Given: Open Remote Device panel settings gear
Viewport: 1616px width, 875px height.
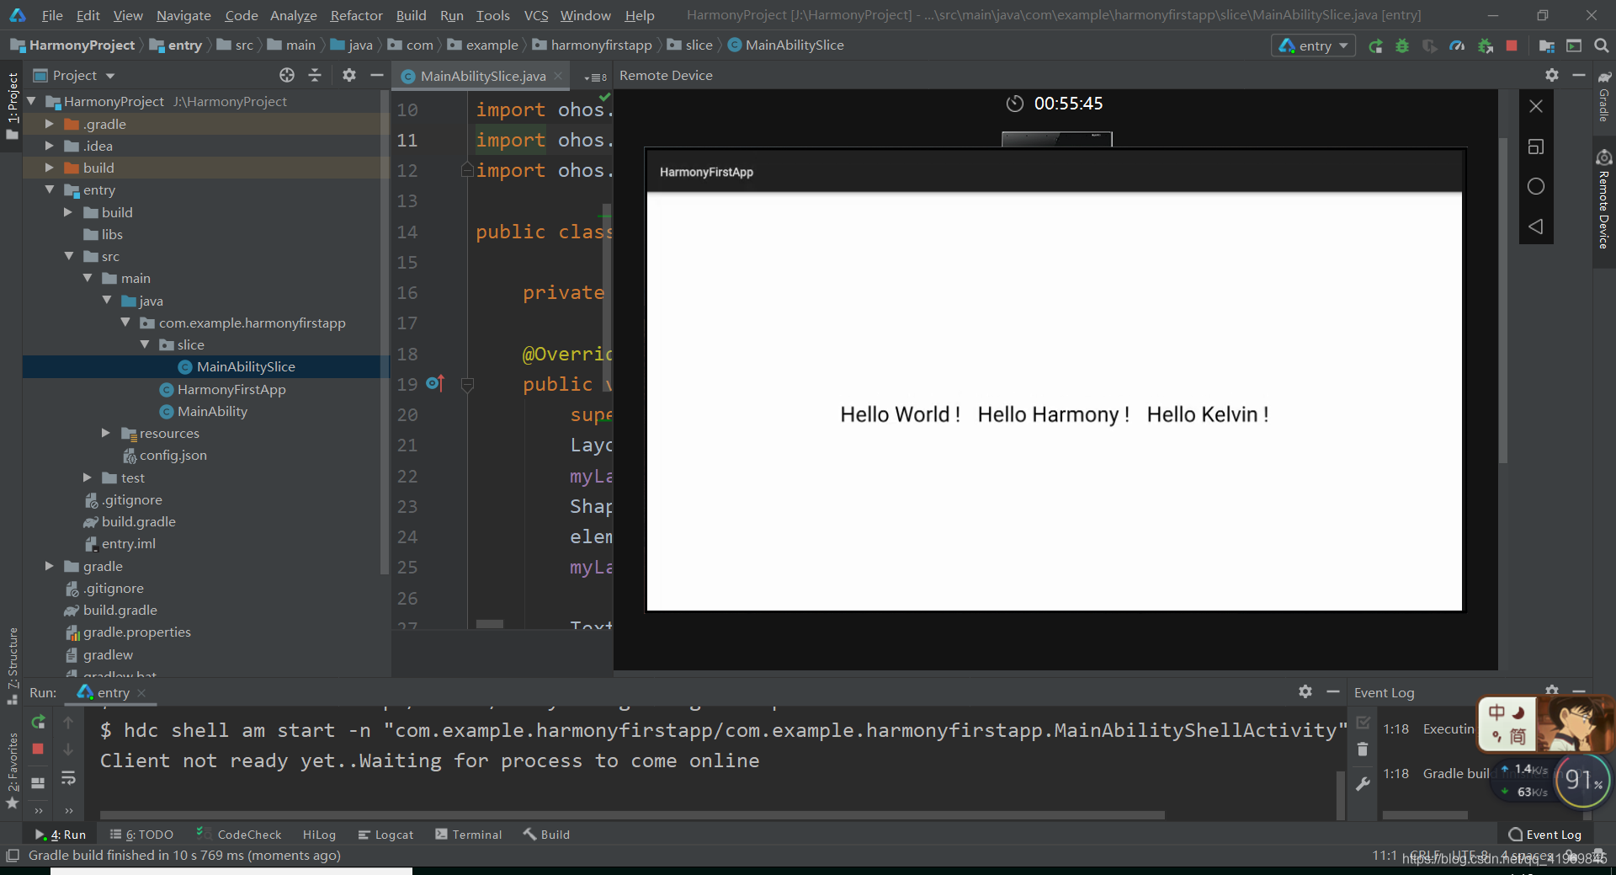Looking at the screenshot, I should [x=1552, y=75].
